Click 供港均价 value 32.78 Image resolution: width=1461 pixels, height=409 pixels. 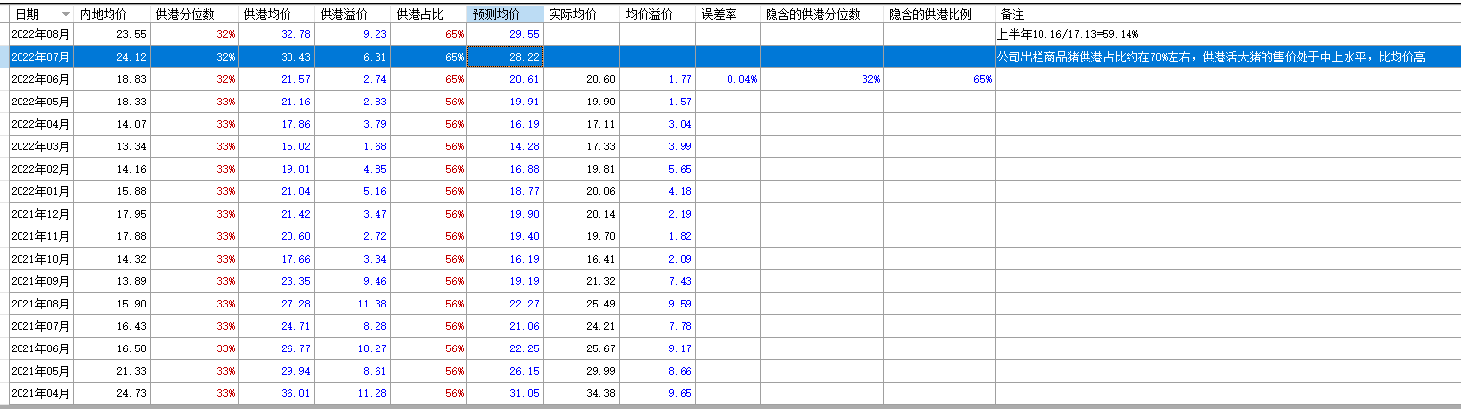pyautogui.click(x=277, y=34)
